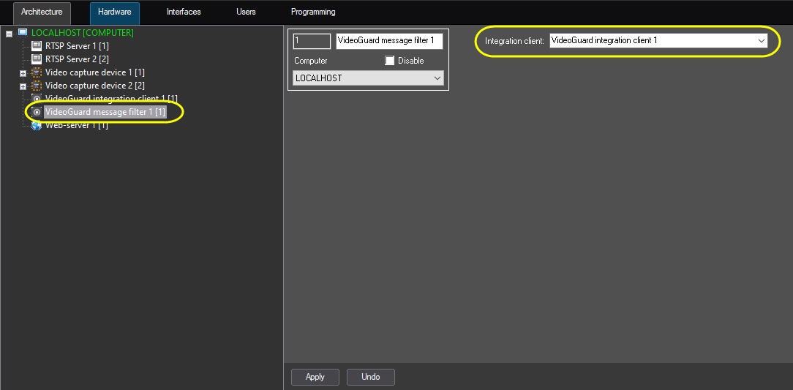Click the Web-server 1 globe icon
The image size is (793, 390).
click(37, 125)
